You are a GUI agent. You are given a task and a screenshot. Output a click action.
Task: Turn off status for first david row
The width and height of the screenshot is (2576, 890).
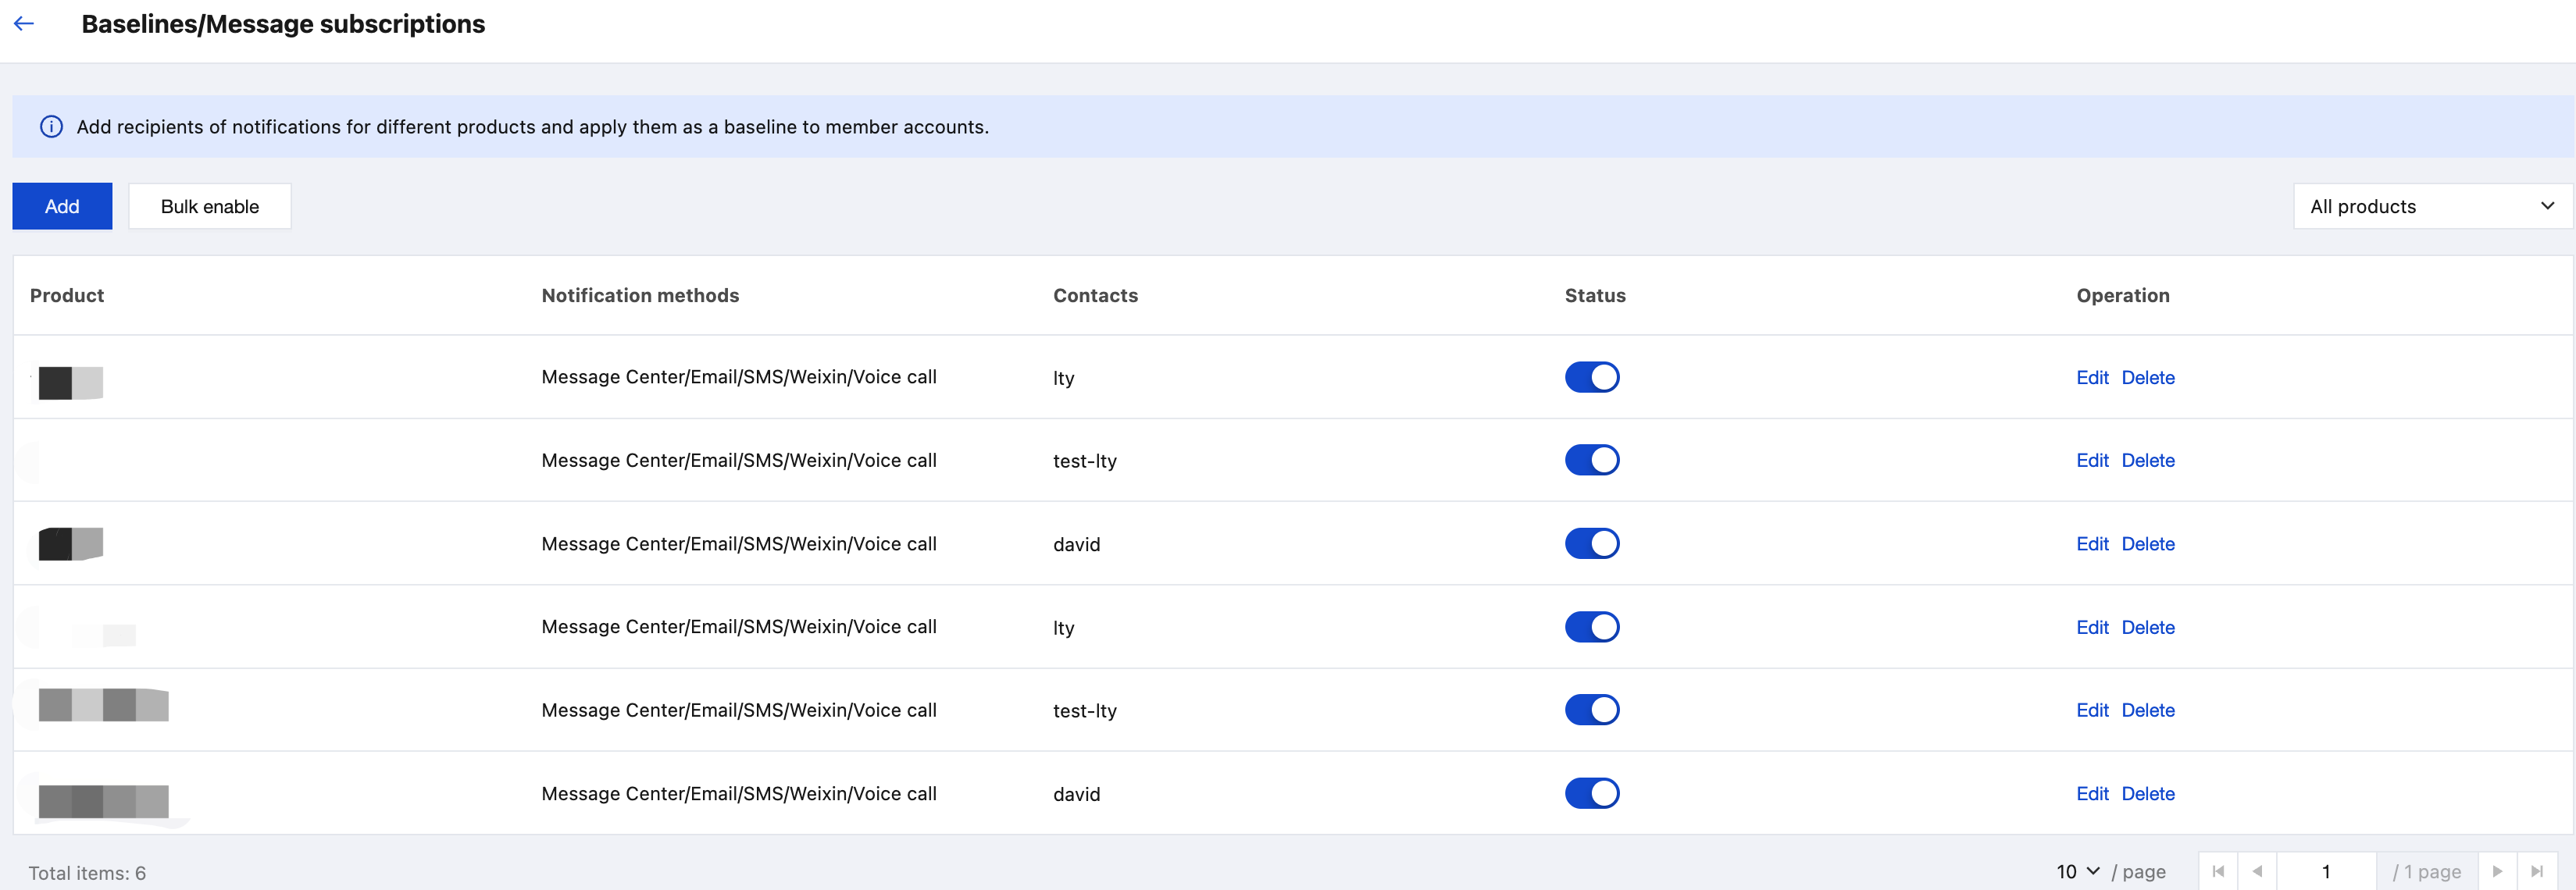[1591, 544]
